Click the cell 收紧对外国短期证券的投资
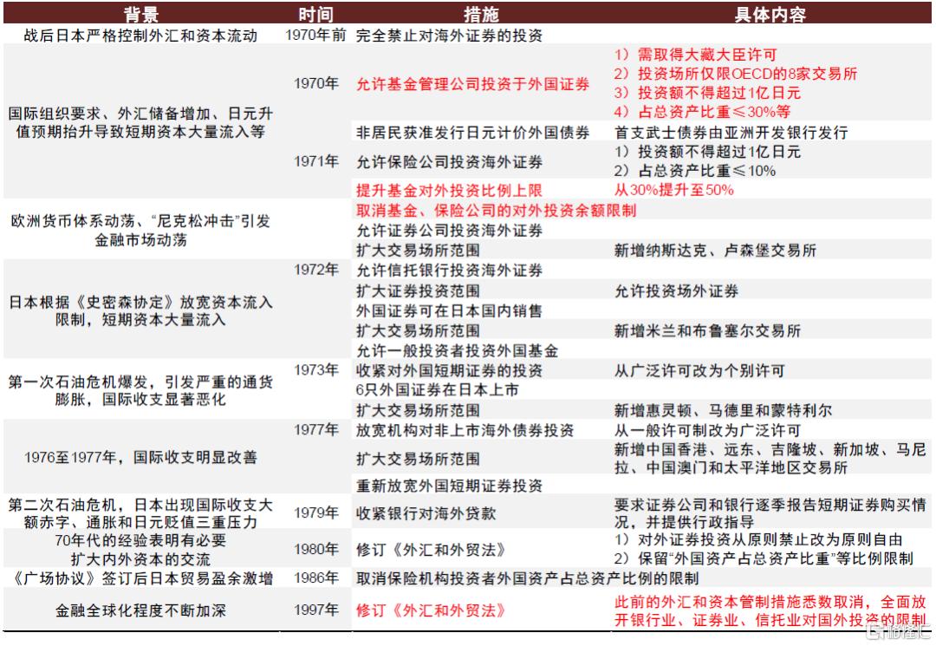The width and height of the screenshot is (936, 646). [x=449, y=371]
